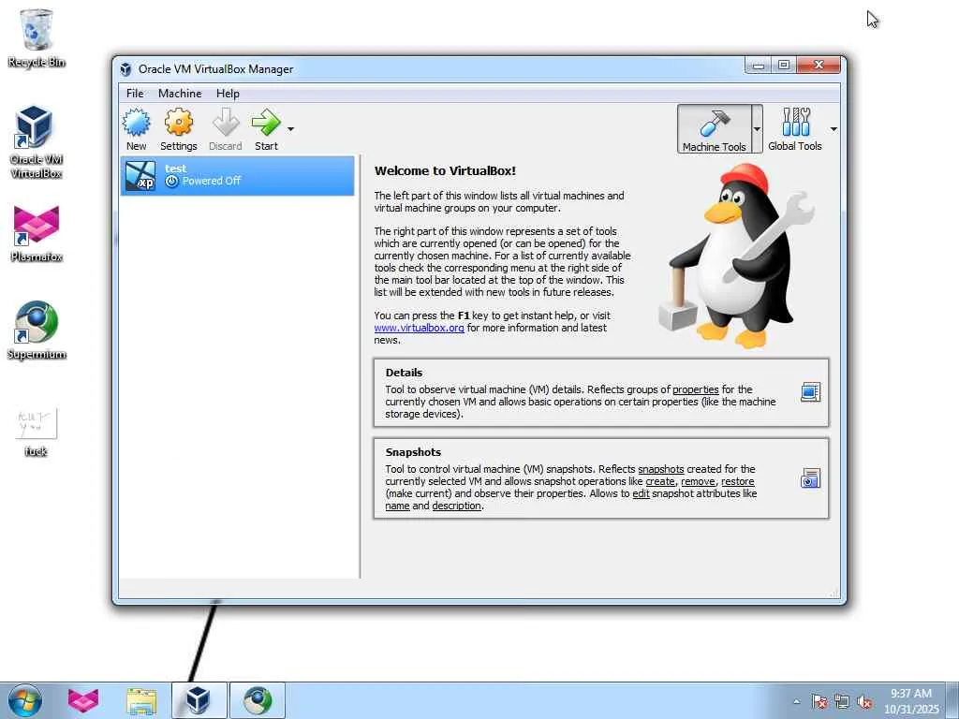Click the Snapshots panel heading

413,452
